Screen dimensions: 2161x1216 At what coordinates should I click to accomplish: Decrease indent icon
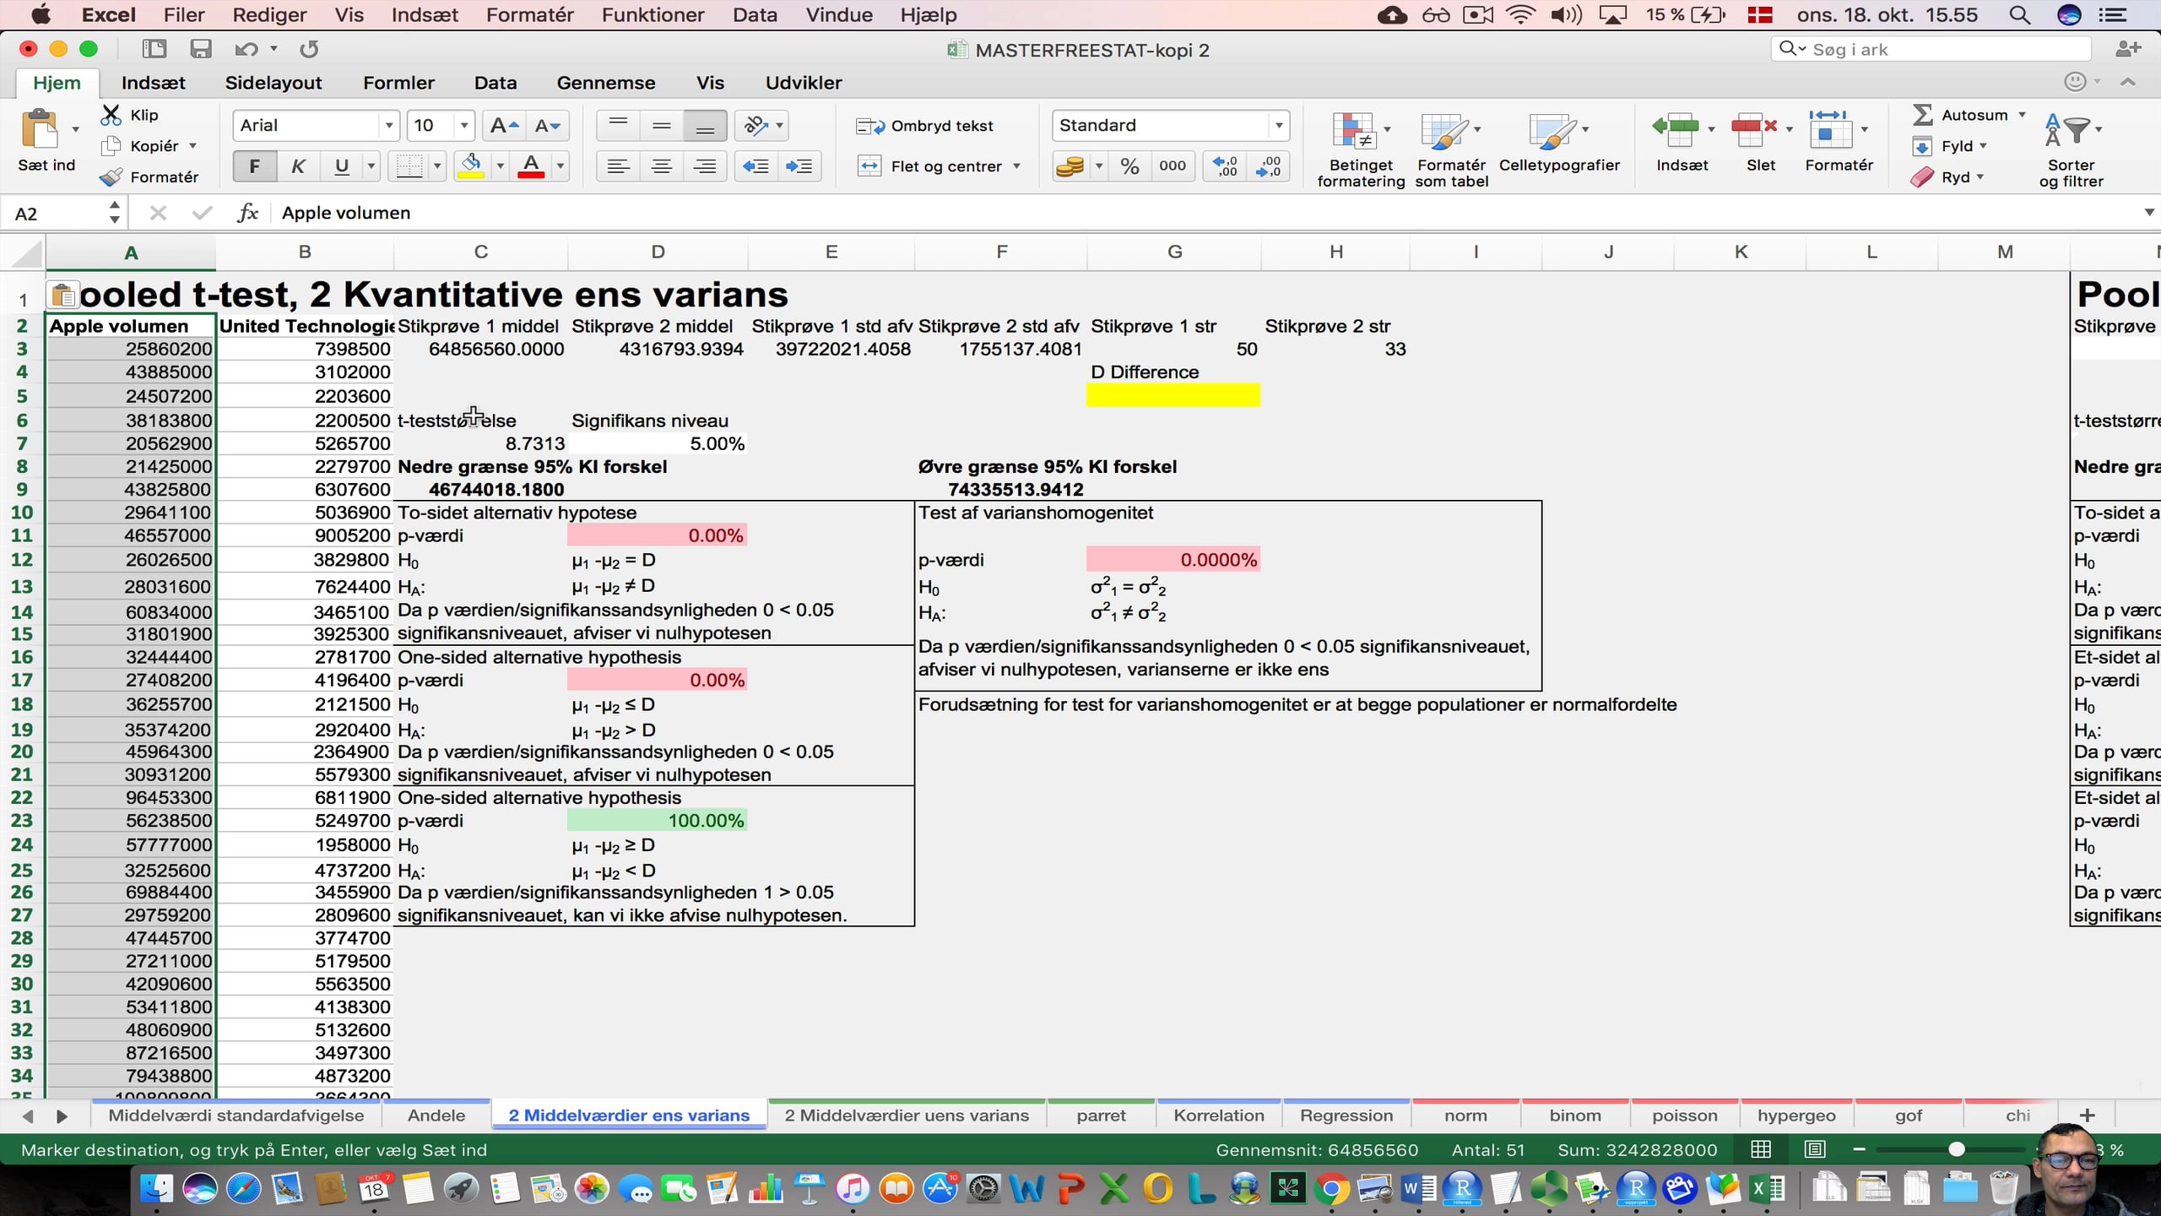[x=756, y=166]
